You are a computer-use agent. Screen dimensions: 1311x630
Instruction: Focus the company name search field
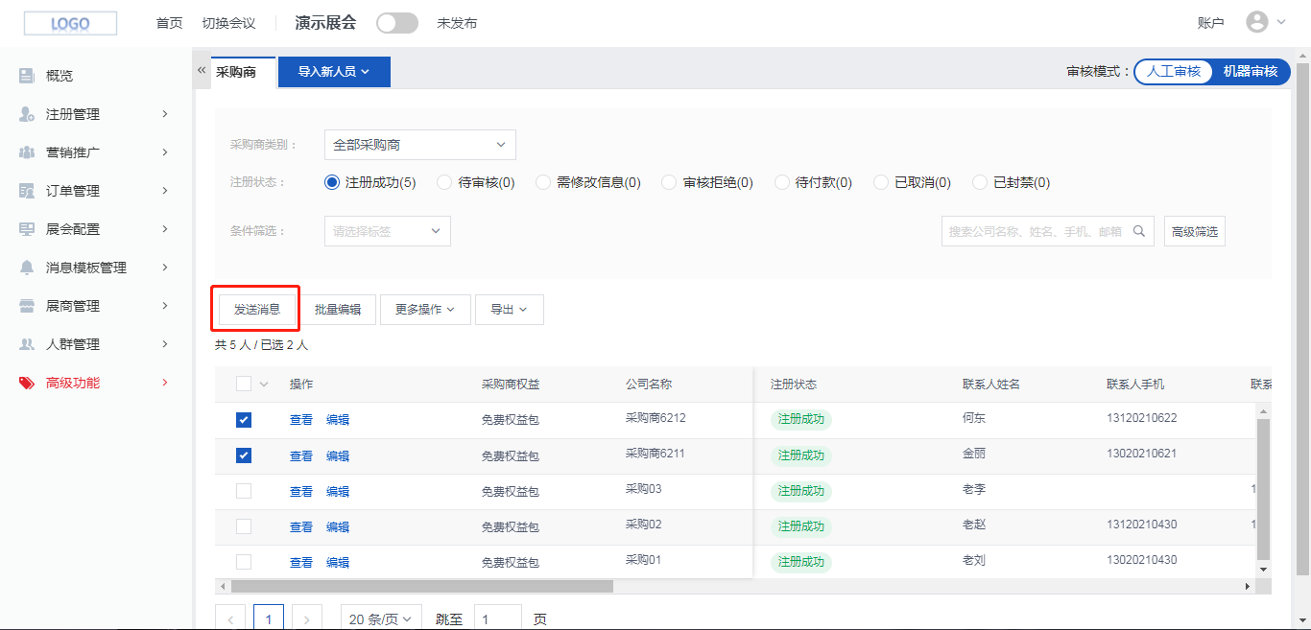coord(1035,231)
